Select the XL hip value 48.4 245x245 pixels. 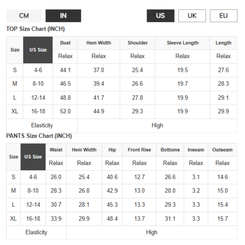pos(112,219)
